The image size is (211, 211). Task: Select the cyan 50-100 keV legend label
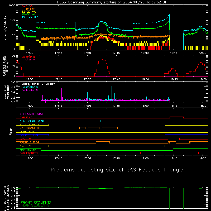(x=30, y=17)
